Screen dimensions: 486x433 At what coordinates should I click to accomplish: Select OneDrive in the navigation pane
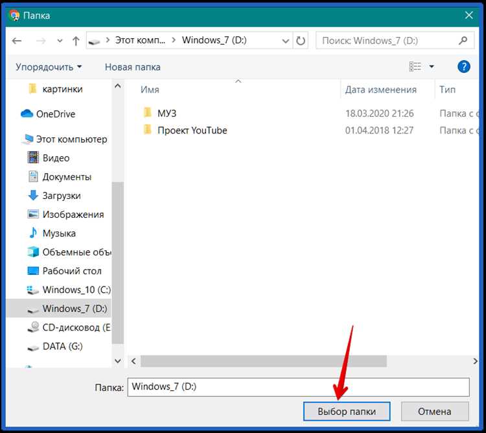click(55, 114)
